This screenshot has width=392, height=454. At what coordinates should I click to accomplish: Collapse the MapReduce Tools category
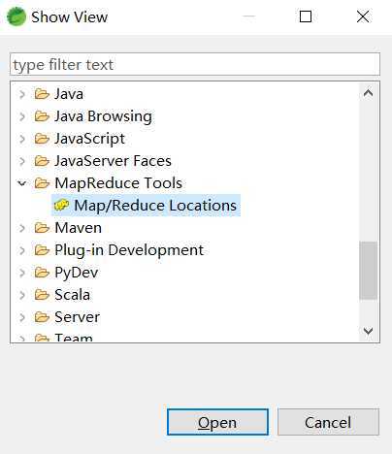point(22,183)
